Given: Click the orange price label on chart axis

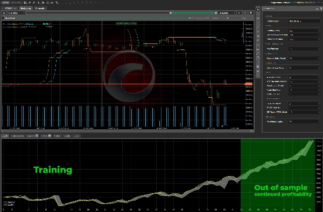Looking at the screenshot, I should coord(249,84).
